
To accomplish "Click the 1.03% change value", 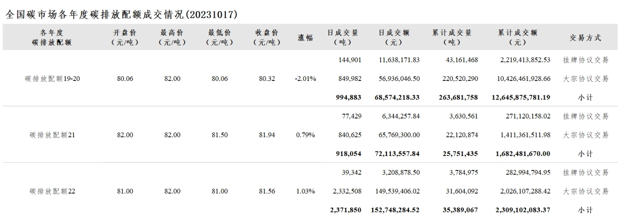I will [x=306, y=191].
